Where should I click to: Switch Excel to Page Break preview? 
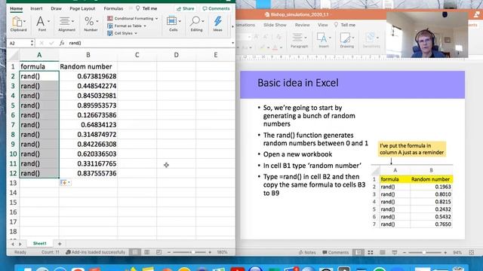(x=158, y=252)
